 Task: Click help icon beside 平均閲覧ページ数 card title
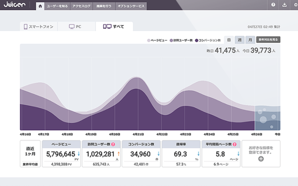click(234, 144)
